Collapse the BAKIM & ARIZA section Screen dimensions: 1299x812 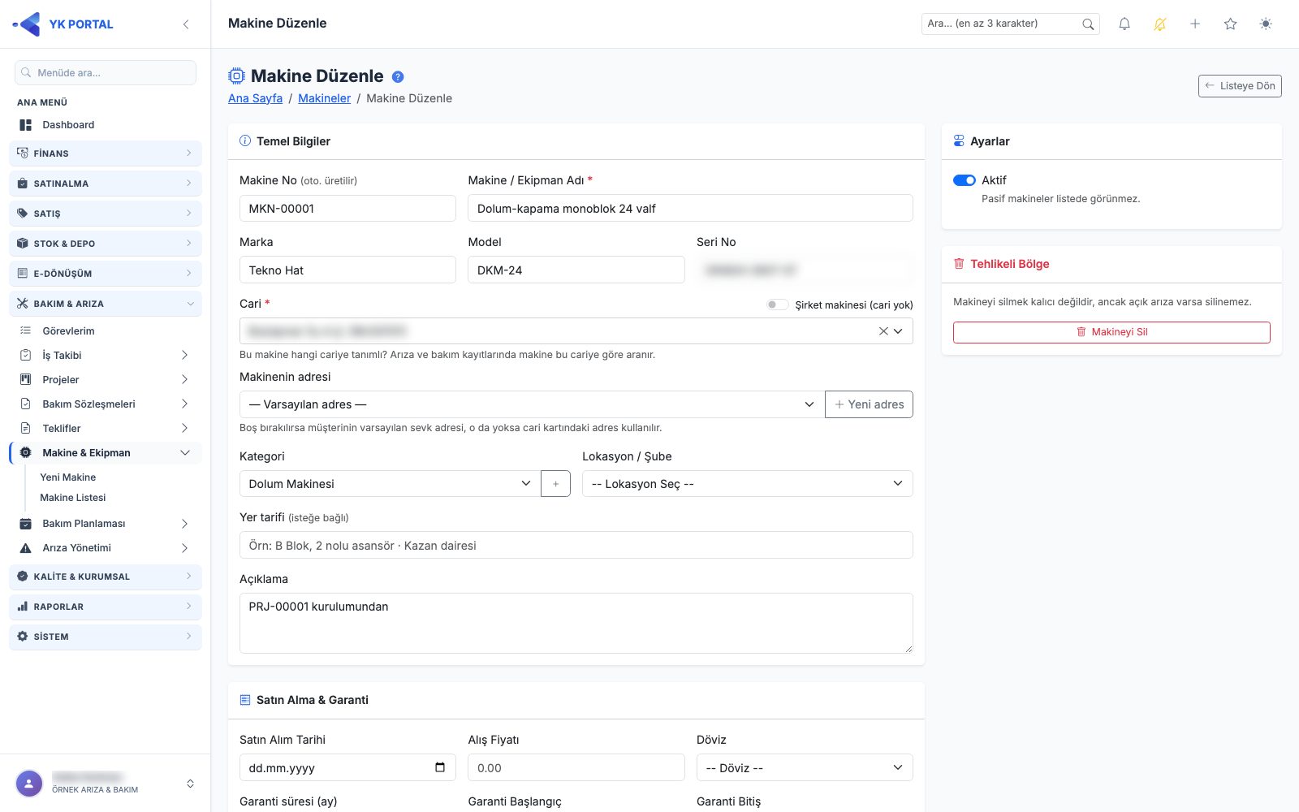coord(106,304)
